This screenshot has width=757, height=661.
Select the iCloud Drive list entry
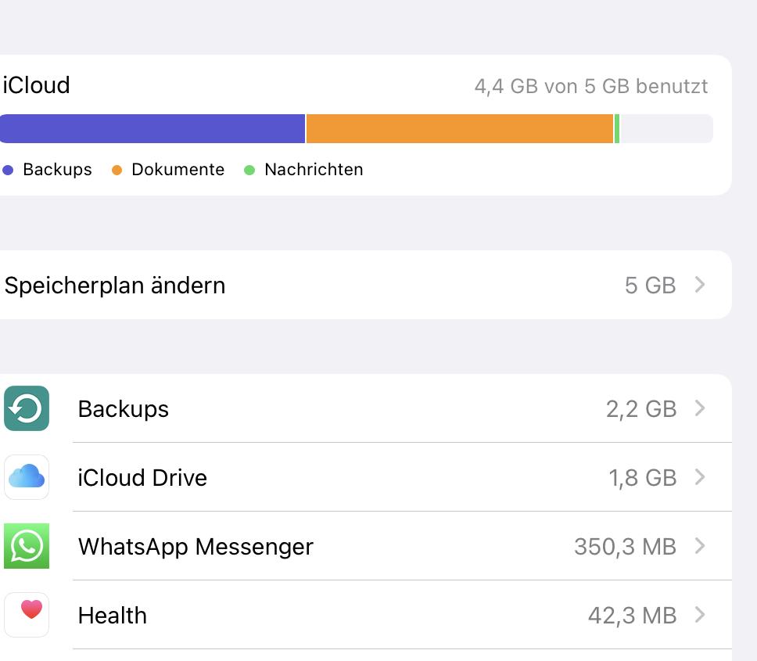[142, 478]
